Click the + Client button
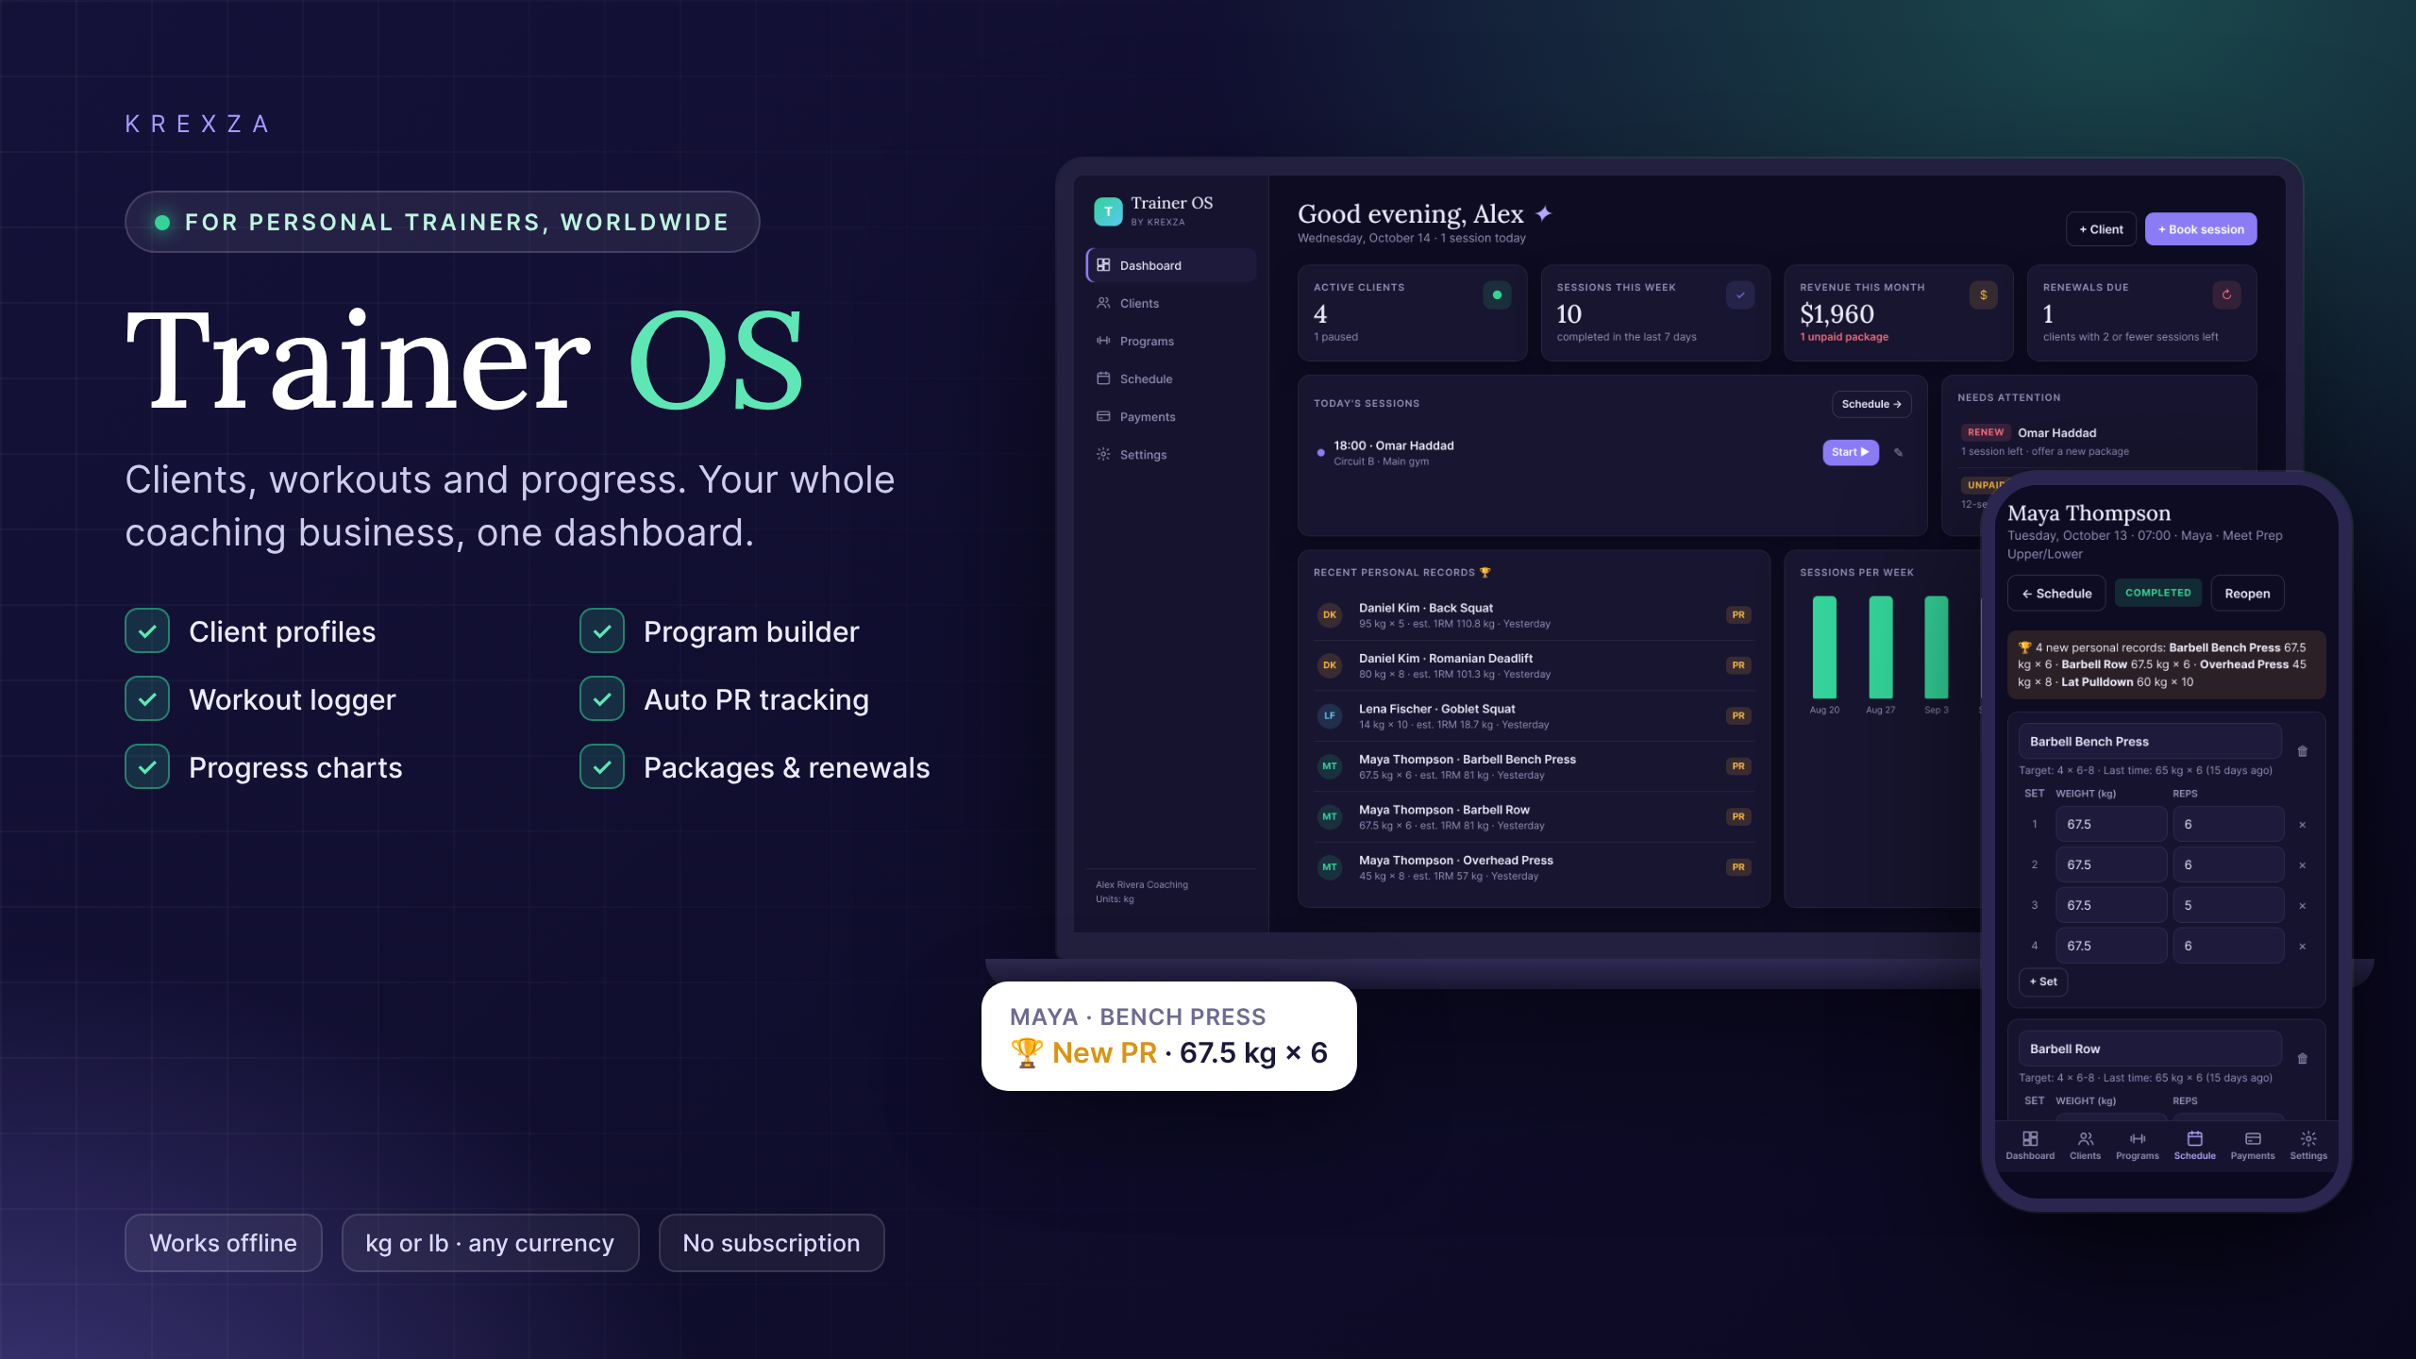 (2101, 229)
